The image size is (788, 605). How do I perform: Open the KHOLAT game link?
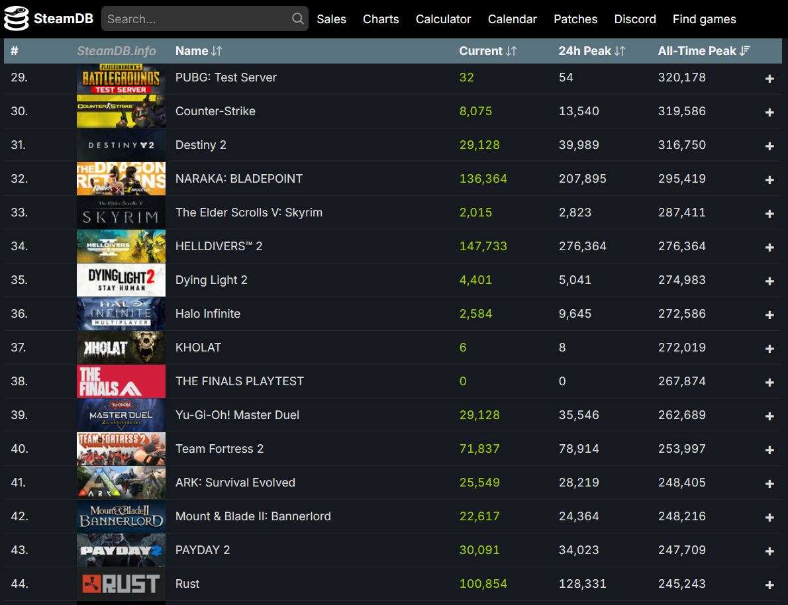click(x=198, y=348)
